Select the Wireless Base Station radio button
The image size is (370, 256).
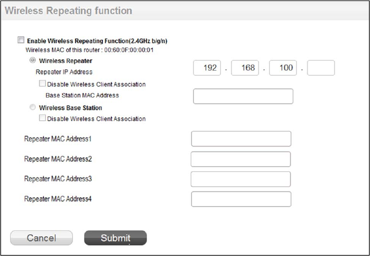click(33, 108)
